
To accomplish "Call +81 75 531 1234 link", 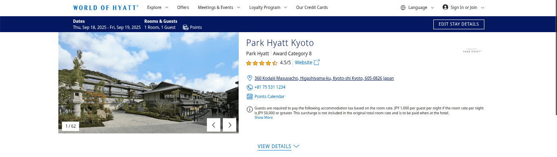I will [270, 87].
